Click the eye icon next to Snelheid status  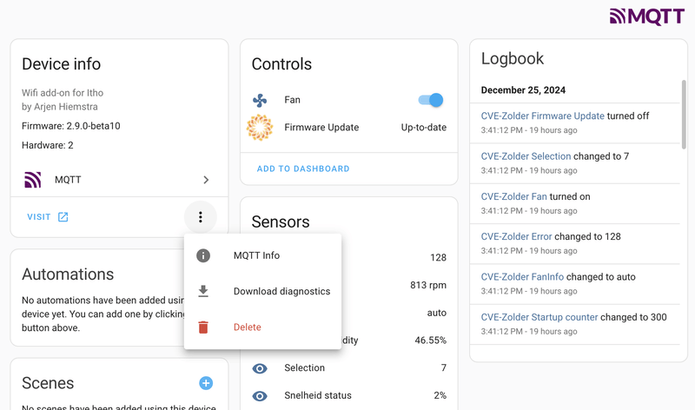tap(260, 396)
